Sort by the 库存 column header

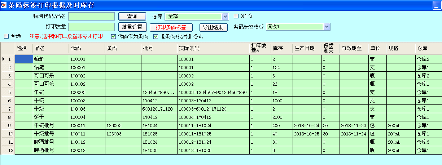[x=281, y=48]
